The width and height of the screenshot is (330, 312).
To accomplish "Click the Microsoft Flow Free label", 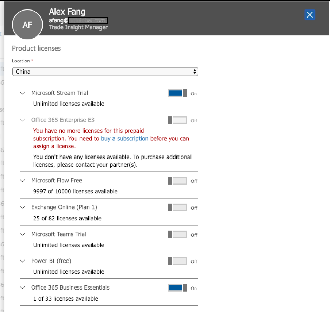I will tap(56, 180).
